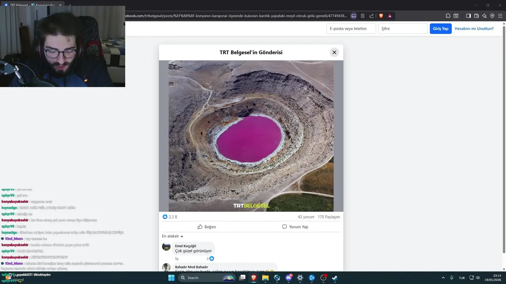
Task: Open the gear Settings taskbar icon
Action: pyautogui.click(x=300, y=278)
